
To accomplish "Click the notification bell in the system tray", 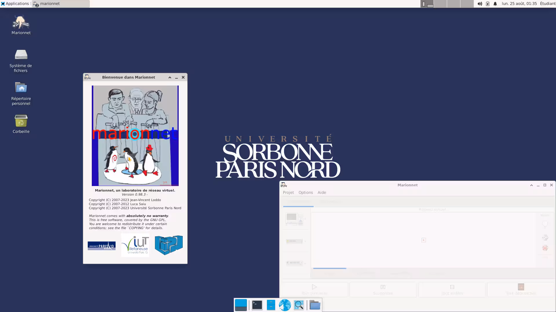I will coord(495,4).
